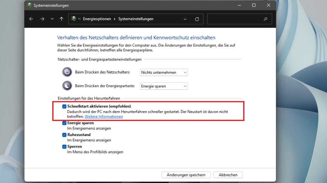Viewport: 327px width, 183px height.
Task: Refresh the current page
Action: (x=197, y=19)
